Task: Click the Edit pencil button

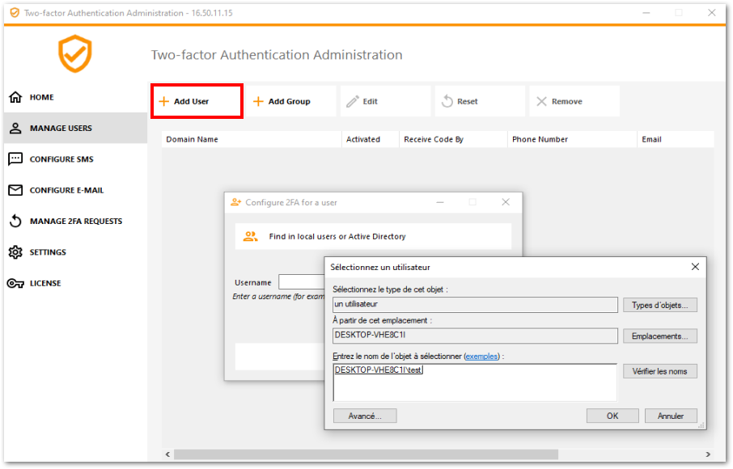Action: click(362, 102)
